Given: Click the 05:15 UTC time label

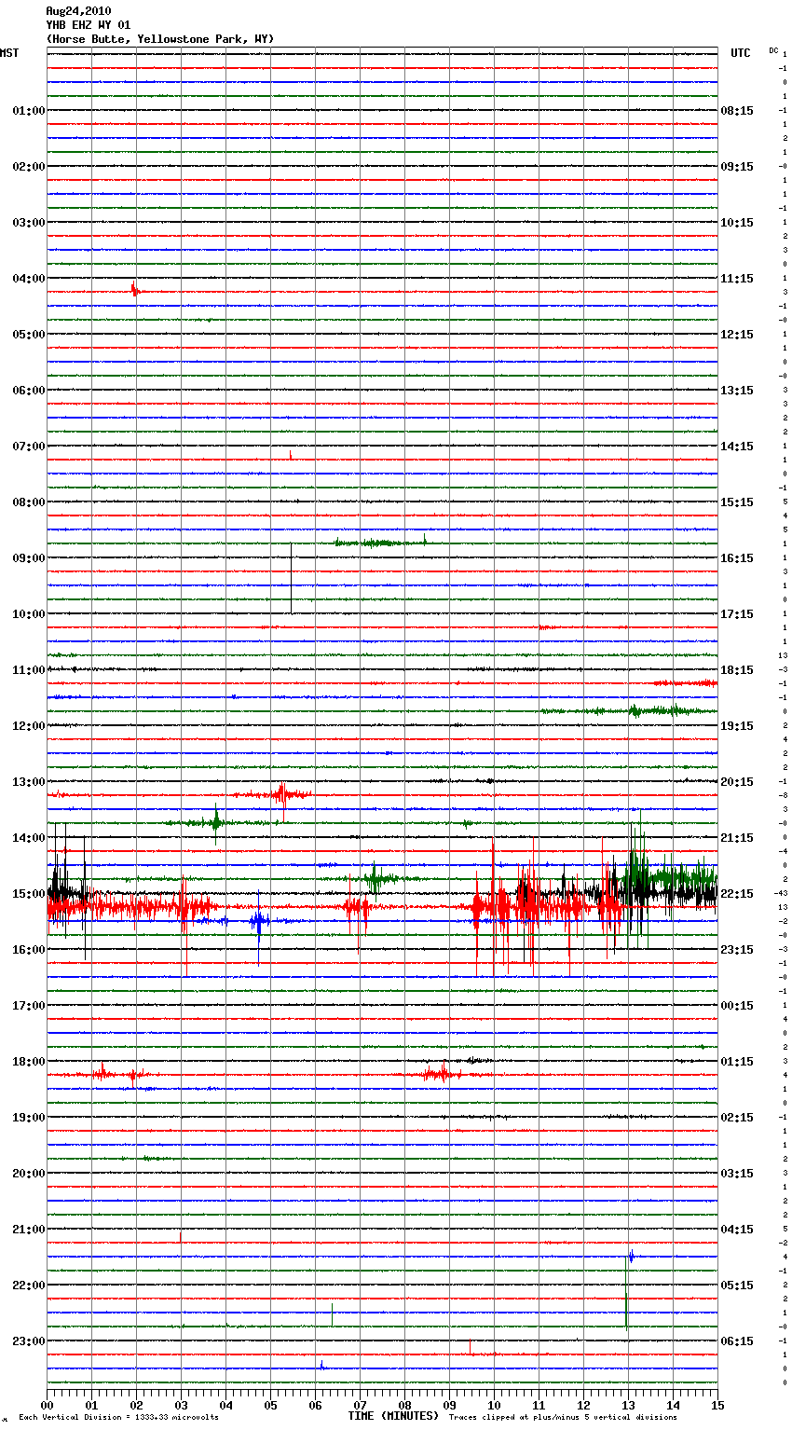Looking at the screenshot, I should (x=737, y=1286).
